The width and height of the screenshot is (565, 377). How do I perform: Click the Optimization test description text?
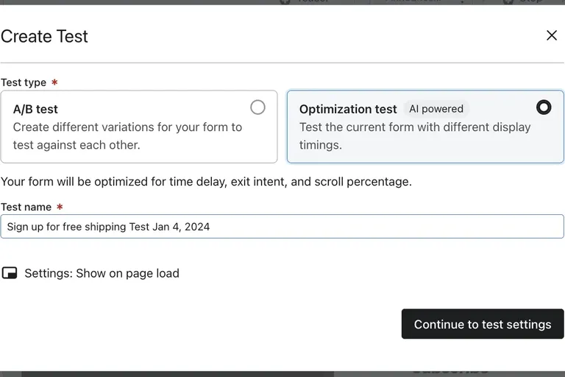(x=414, y=135)
